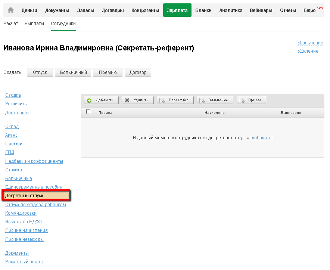Open the Аванс sidebar link
Viewport: 330px width, 270px height.
[x=11, y=135]
